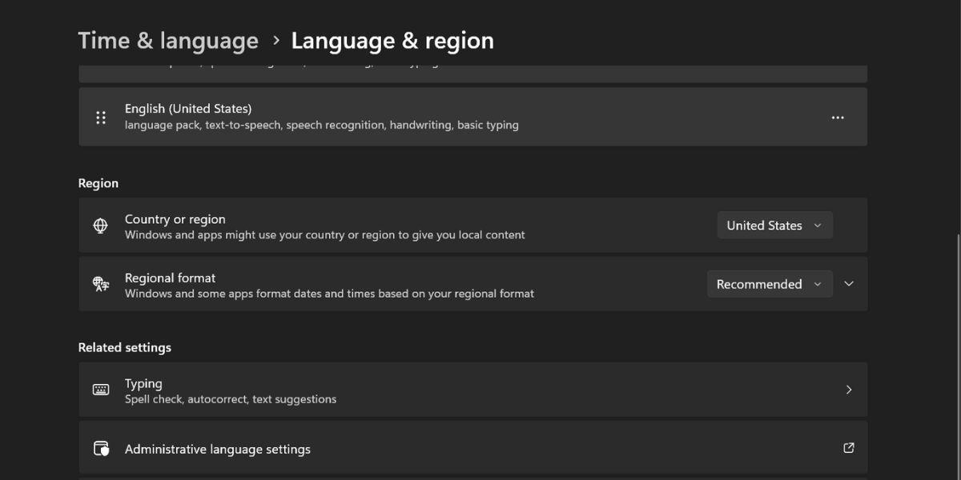Click the drag handle for English (United States)
Image resolution: width=961 pixels, height=480 pixels.
101,118
